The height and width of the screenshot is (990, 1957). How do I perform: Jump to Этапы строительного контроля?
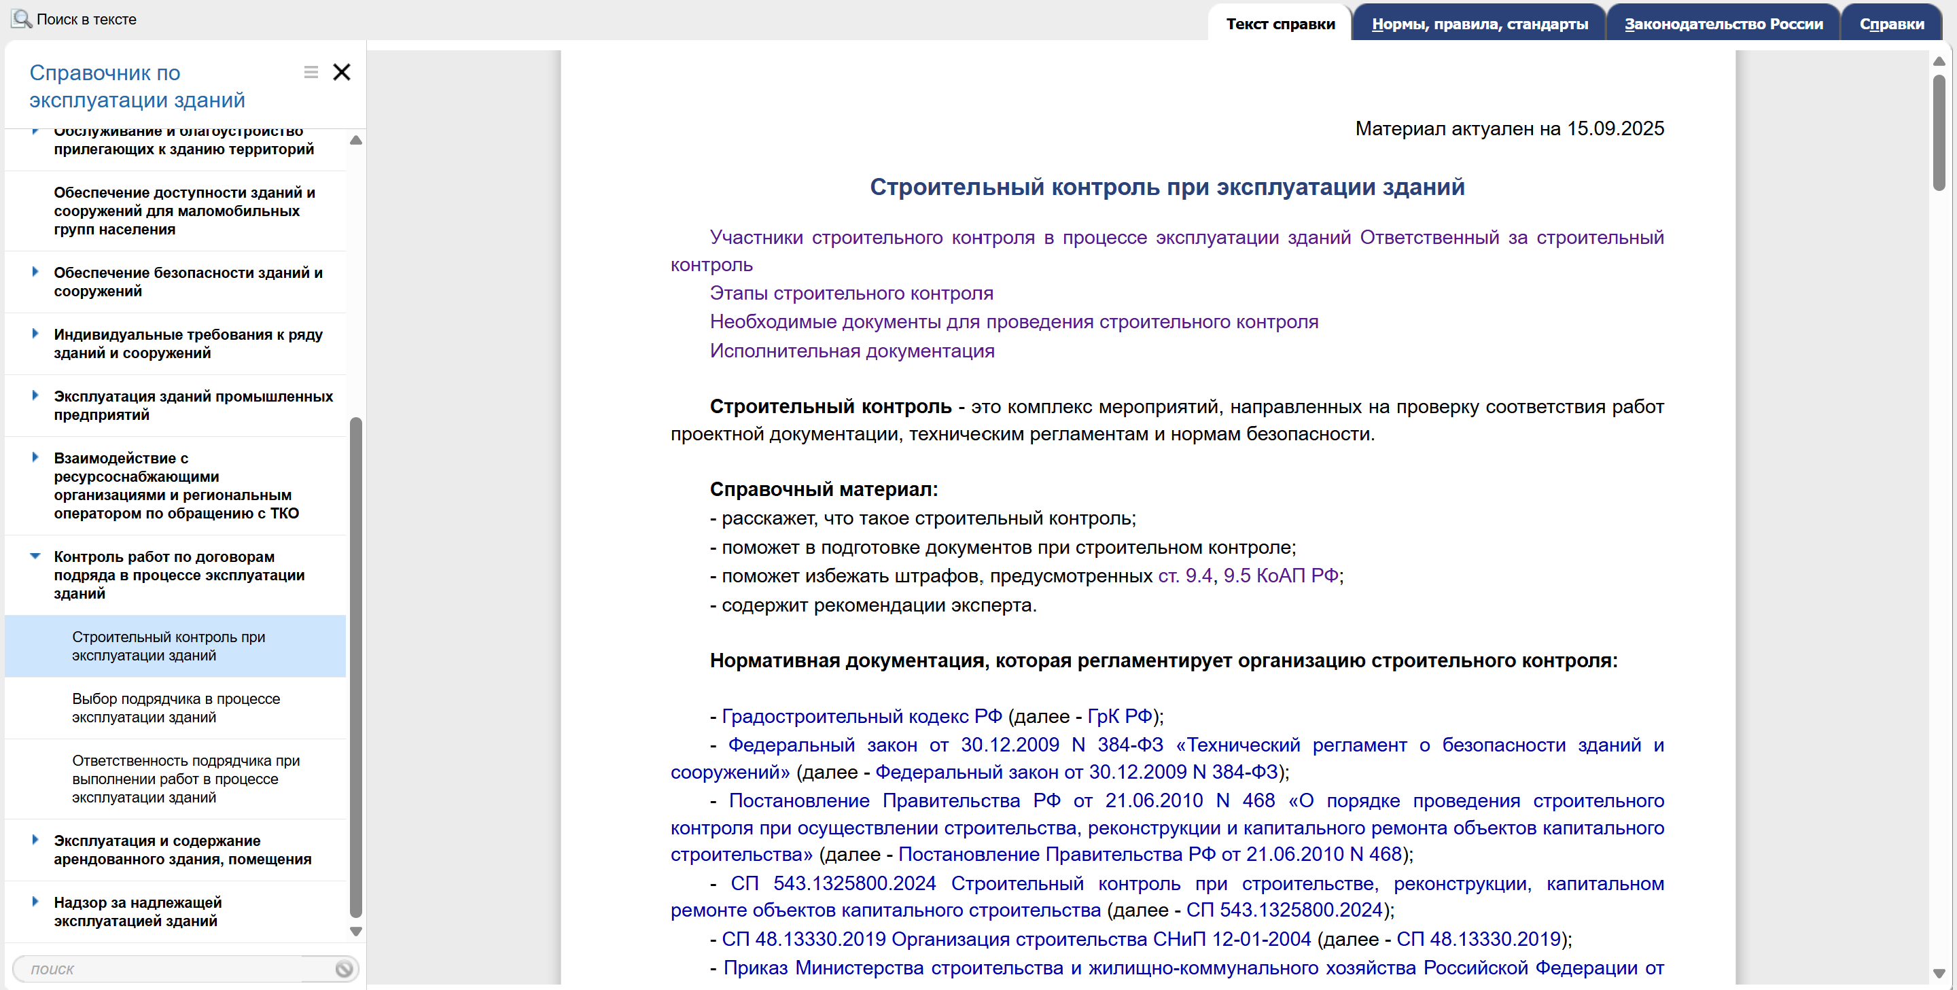click(x=851, y=294)
